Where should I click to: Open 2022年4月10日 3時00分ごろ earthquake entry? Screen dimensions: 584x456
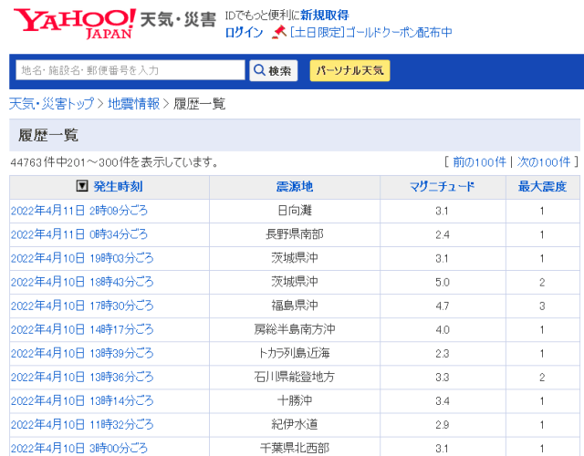79,448
